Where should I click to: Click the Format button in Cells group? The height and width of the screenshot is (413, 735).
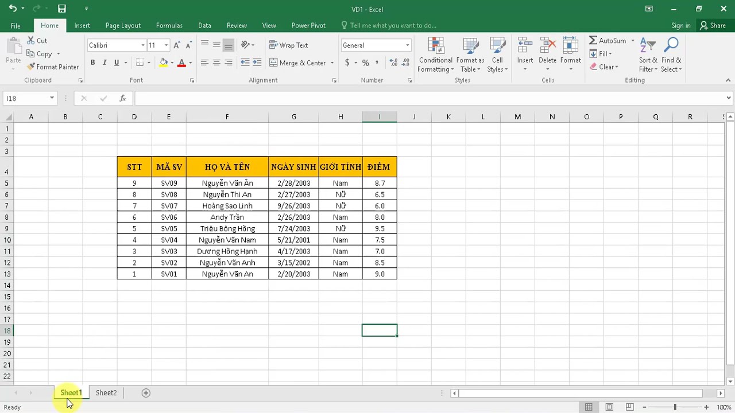pos(570,55)
